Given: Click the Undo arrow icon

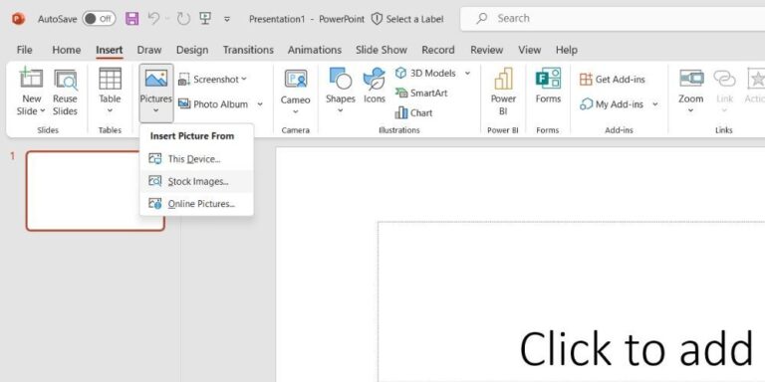Looking at the screenshot, I should point(153,19).
